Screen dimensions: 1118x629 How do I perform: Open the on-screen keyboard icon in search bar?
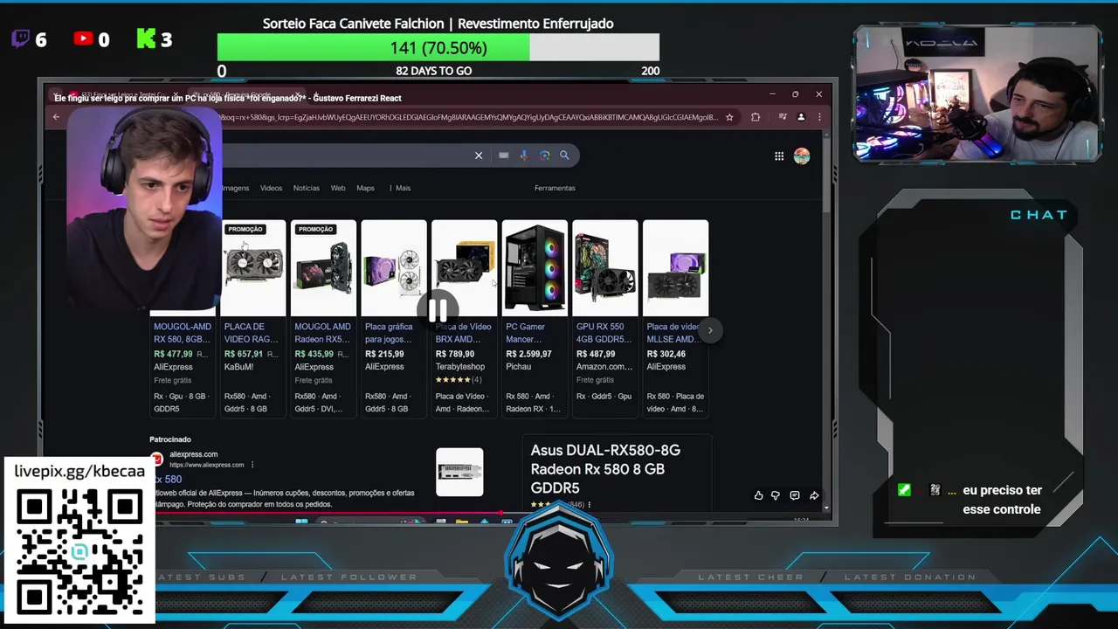(504, 156)
